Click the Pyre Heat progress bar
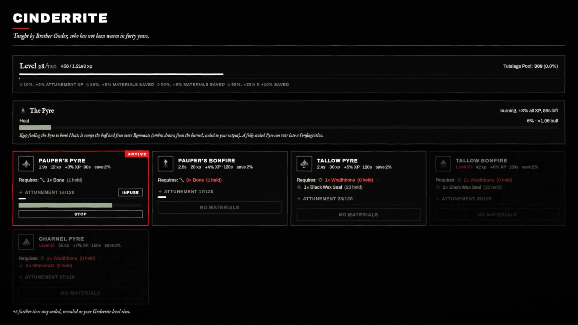Screen dimensions: 578x325 click(x=289, y=128)
